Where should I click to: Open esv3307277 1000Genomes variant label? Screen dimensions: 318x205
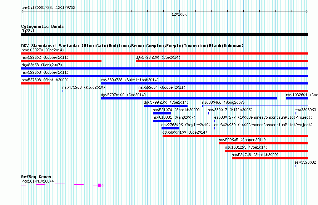[x=263, y=117]
